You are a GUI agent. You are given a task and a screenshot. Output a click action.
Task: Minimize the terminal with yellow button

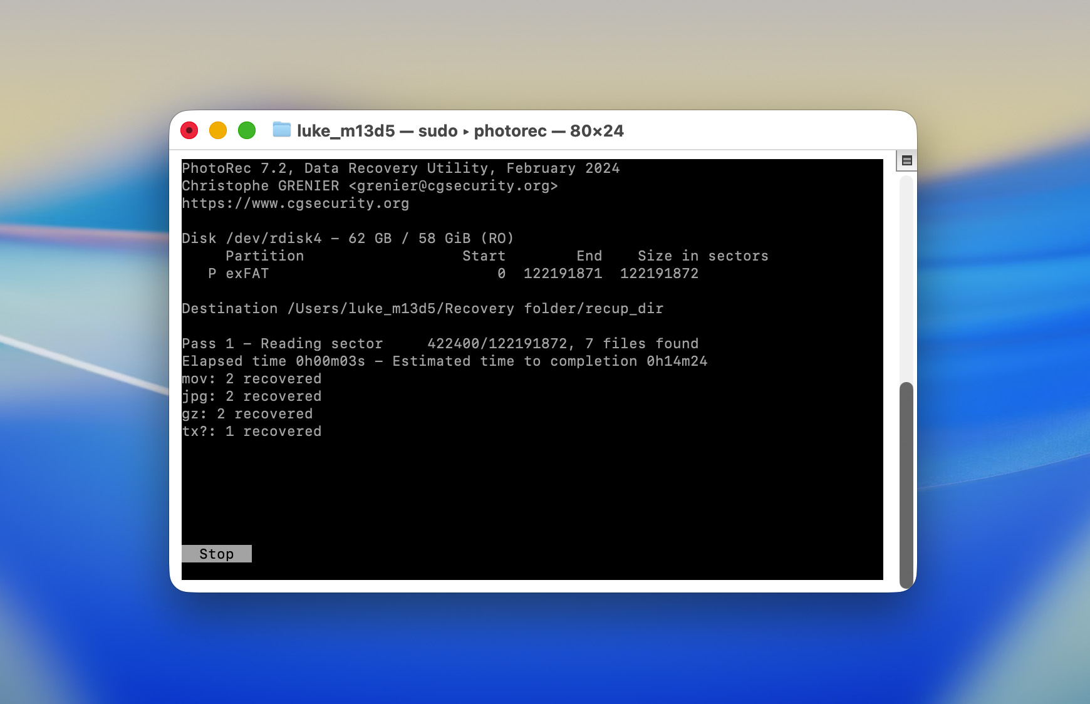pos(218,130)
